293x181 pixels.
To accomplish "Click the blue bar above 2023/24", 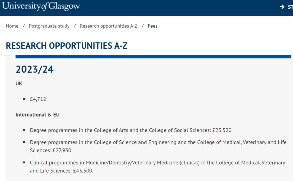I will click(x=153, y=57).
